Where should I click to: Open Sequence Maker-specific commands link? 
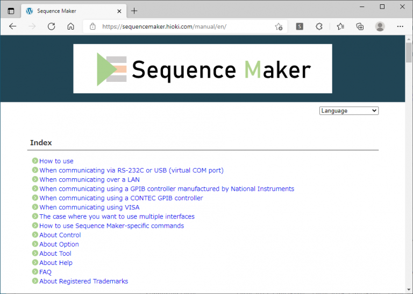pyautogui.click(x=112, y=226)
